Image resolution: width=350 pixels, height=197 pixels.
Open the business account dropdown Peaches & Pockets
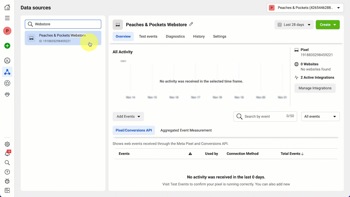coord(305,8)
